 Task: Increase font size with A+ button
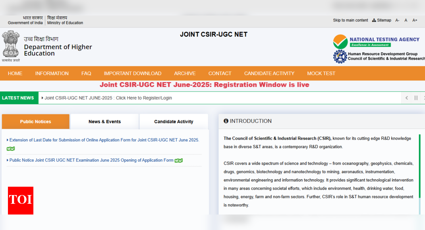[415, 20]
